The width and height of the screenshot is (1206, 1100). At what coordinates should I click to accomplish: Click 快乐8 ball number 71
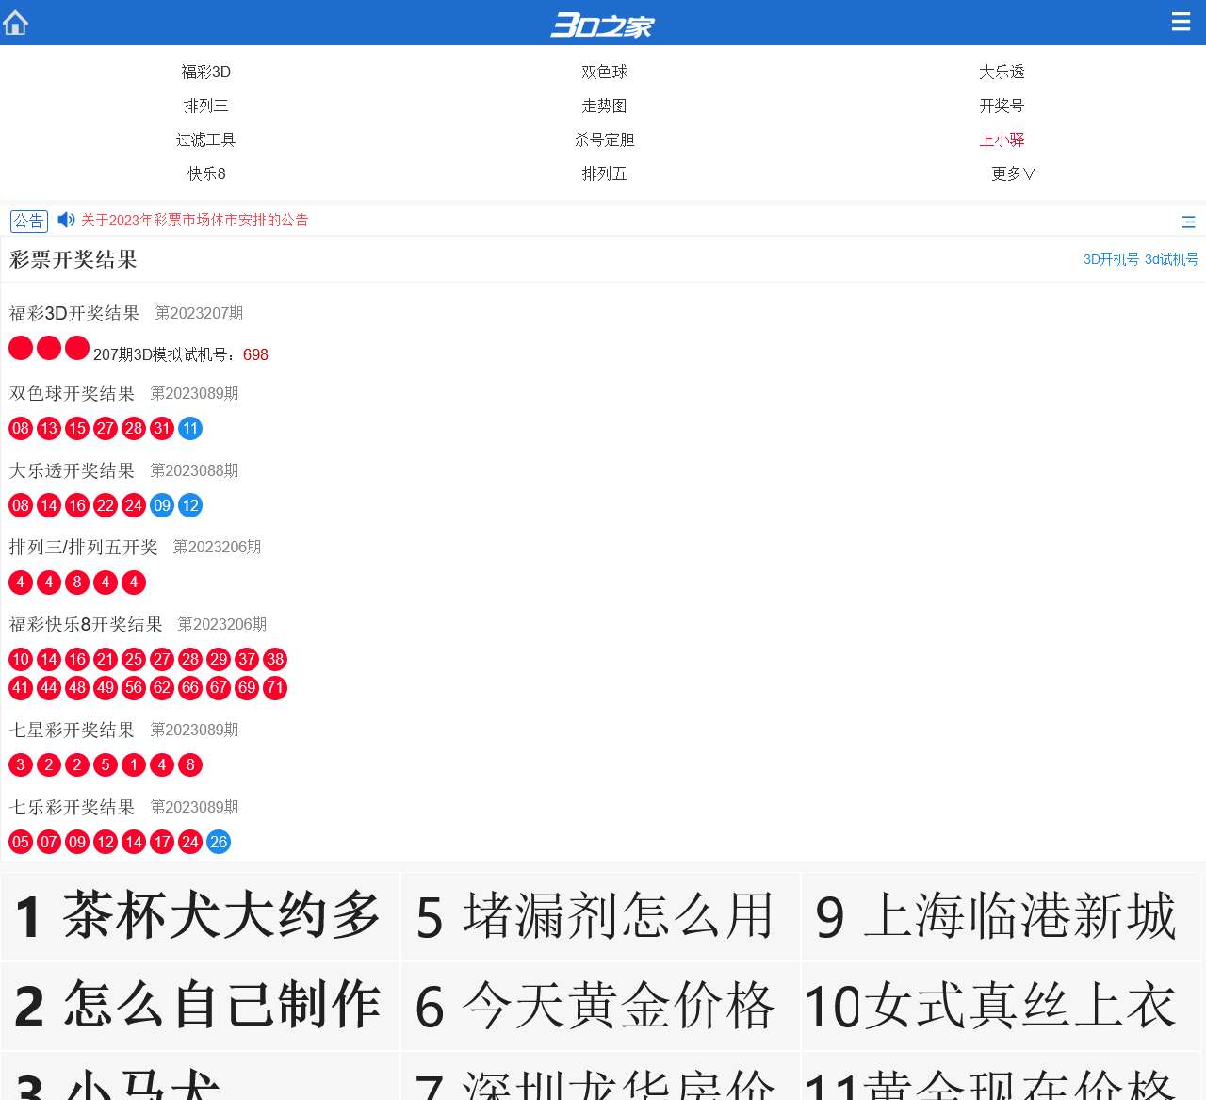pyautogui.click(x=275, y=688)
